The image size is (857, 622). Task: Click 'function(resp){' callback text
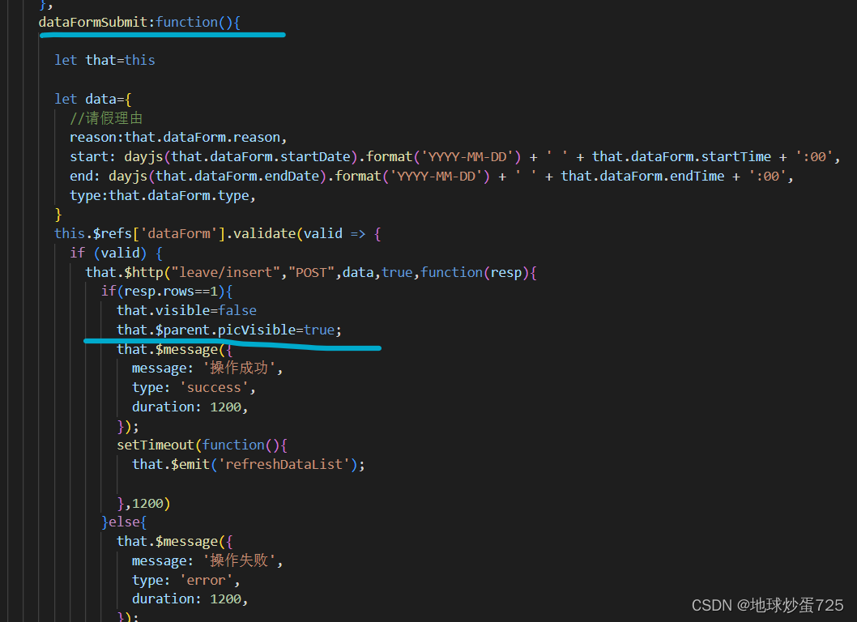[x=479, y=272]
